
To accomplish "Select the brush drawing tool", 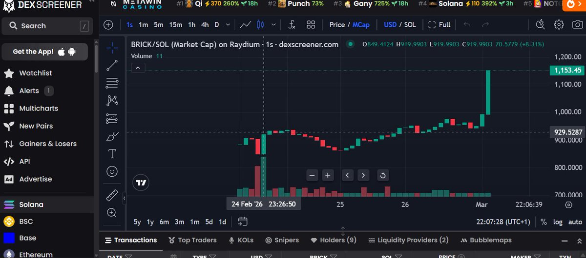I will [x=112, y=136].
